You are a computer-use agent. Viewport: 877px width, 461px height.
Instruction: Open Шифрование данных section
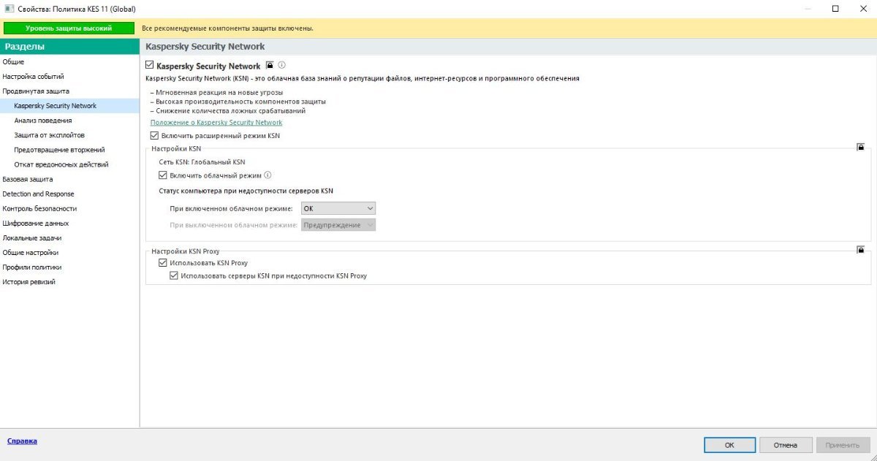36,223
